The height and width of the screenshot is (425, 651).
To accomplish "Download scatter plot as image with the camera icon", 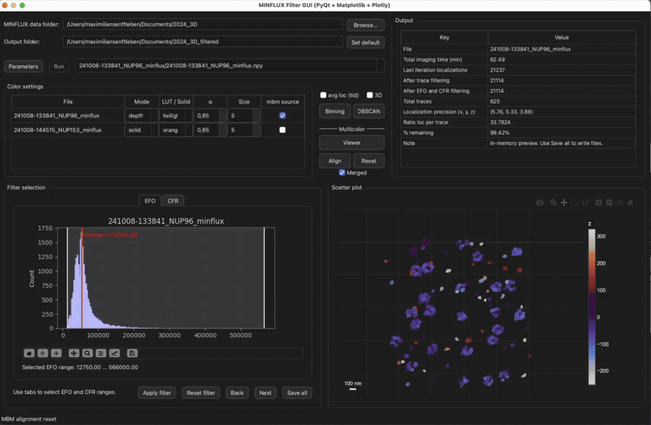I will point(539,203).
